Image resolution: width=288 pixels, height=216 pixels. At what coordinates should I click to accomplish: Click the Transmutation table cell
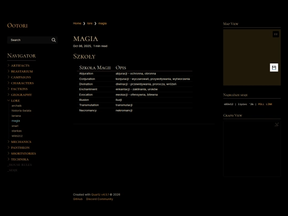point(89,105)
